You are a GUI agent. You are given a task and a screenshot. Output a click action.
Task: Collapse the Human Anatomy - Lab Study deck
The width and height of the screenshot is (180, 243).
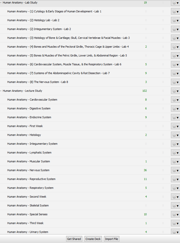1,3
